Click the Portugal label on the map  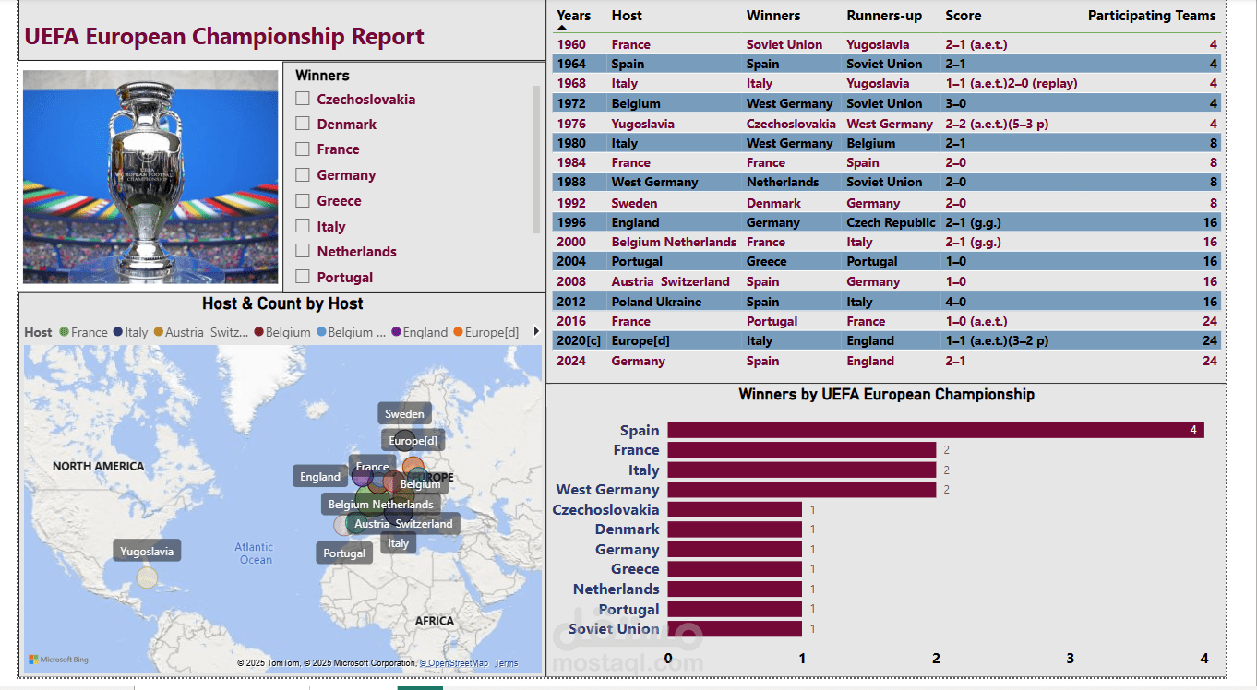pos(344,553)
